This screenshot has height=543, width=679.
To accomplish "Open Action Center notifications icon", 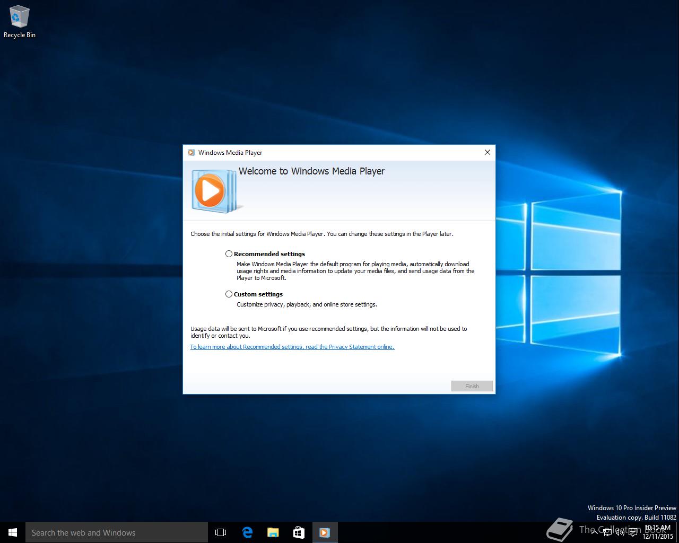I will point(633,532).
